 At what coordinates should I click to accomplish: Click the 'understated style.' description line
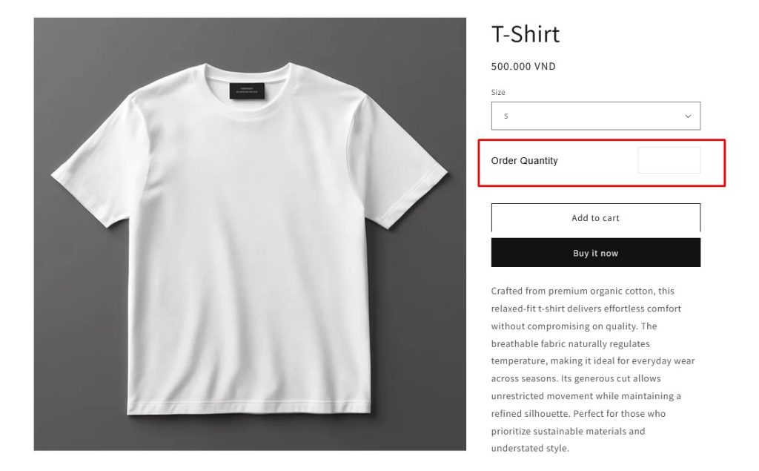pyautogui.click(x=530, y=448)
